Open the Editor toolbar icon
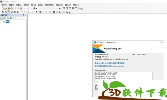The height and width of the screenshot is (100, 167). 60,9
